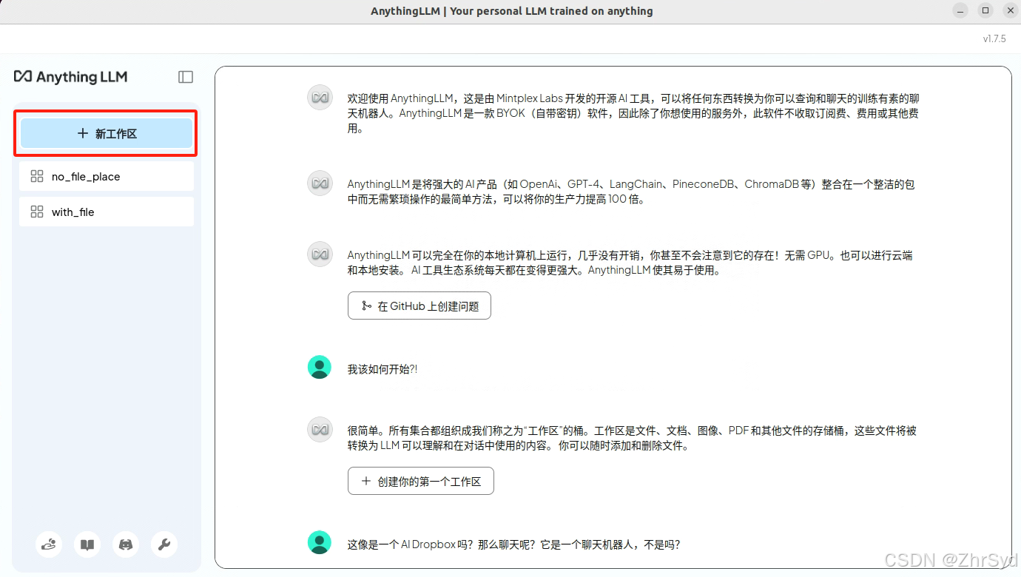This screenshot has width=1021, height=577.
Task: Open the support hand-heart icon in footer
Action: (x=49, y=545)
